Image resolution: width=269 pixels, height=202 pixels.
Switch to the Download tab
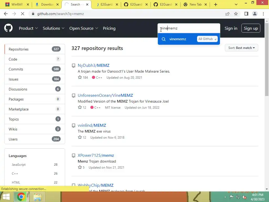click(x=46, y=4)
